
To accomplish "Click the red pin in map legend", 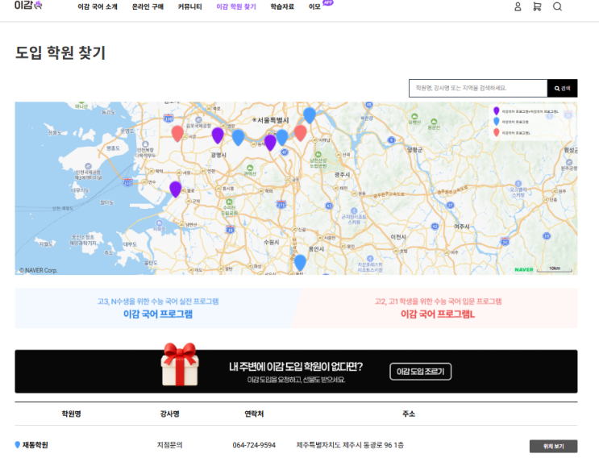I will (x=497, y=132).
